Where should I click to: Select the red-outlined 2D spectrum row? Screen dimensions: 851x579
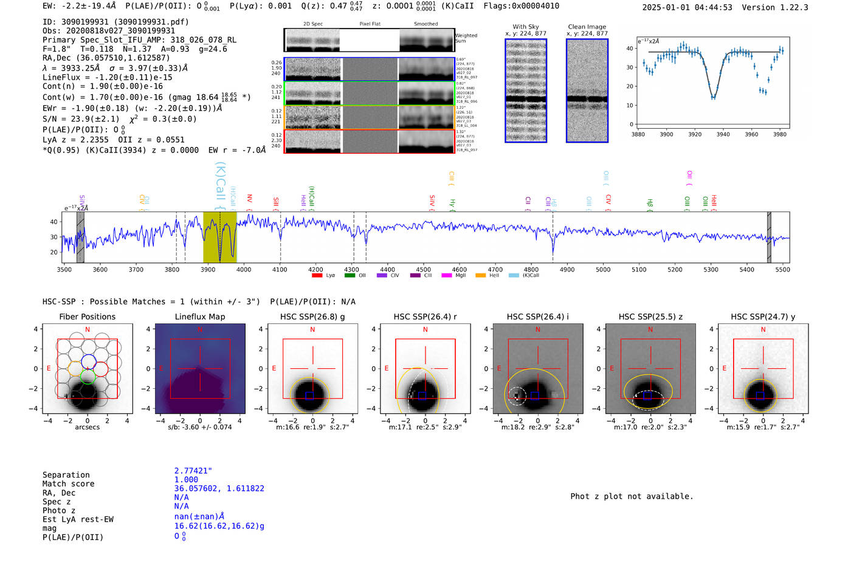370,141
